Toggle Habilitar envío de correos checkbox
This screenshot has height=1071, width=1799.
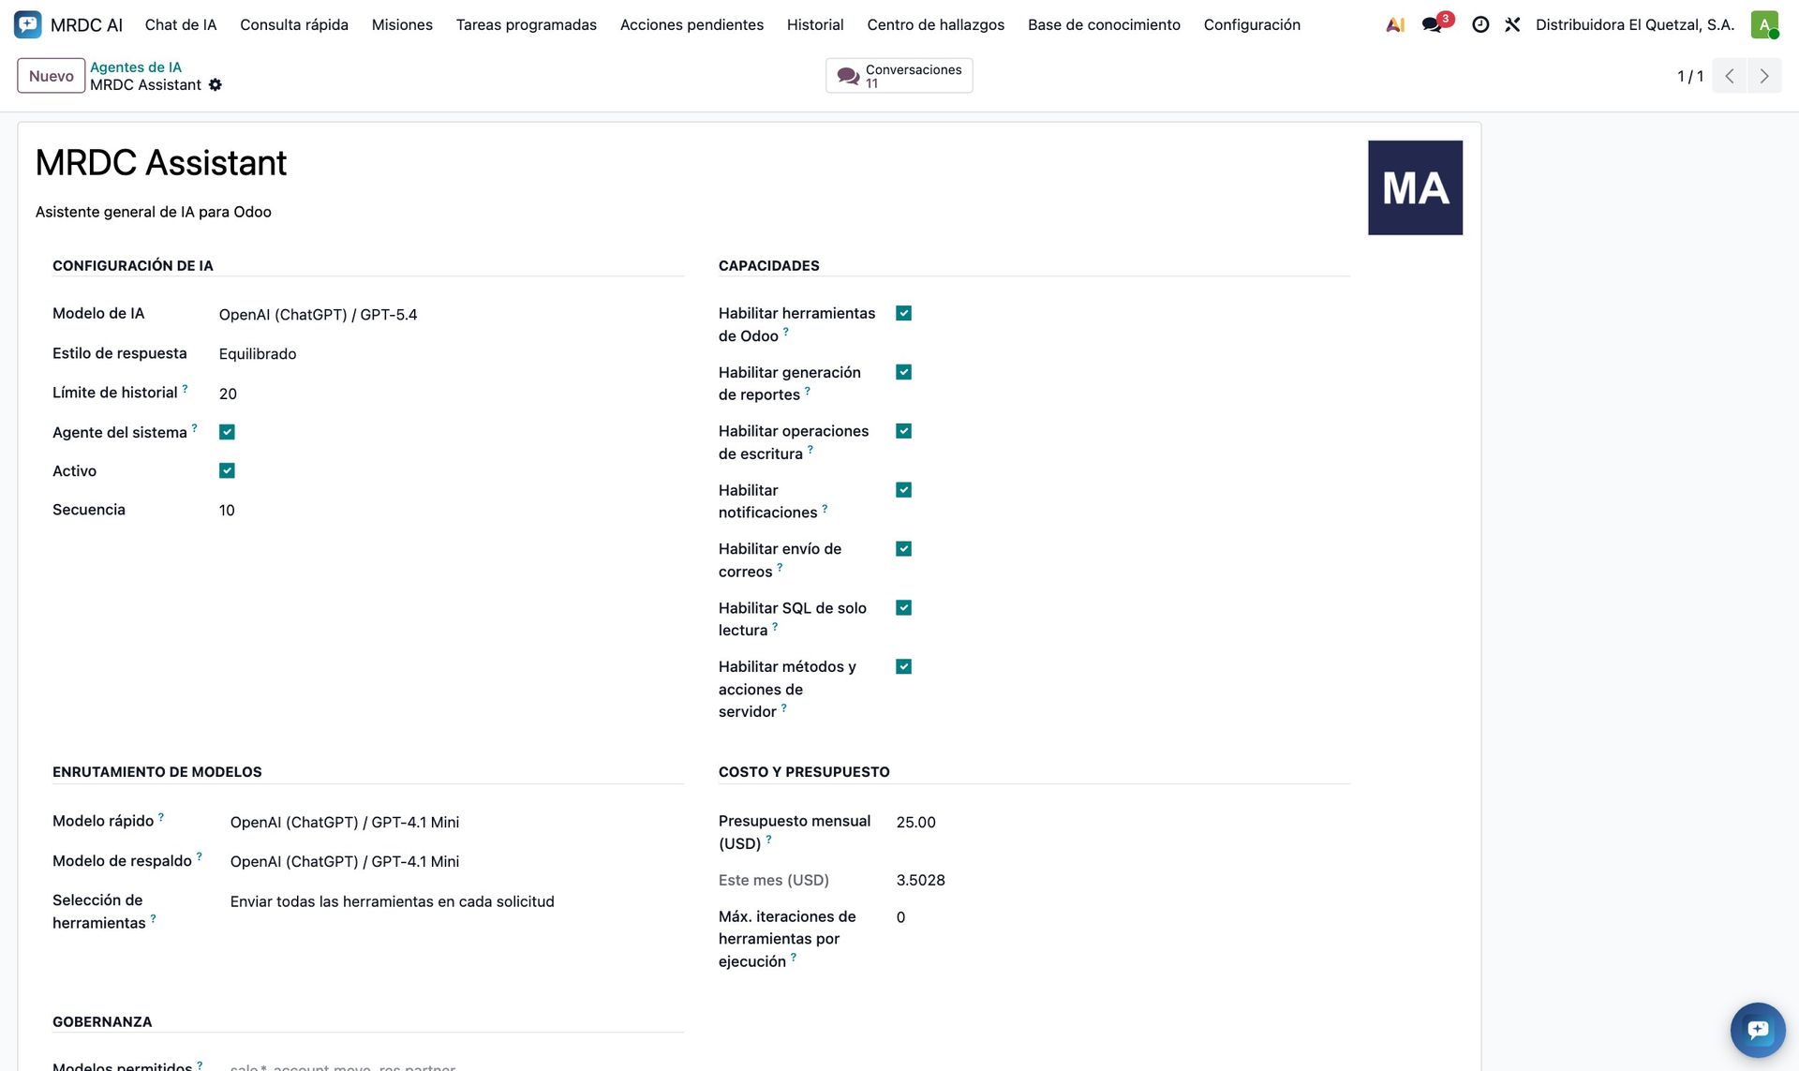coord(903,549)
